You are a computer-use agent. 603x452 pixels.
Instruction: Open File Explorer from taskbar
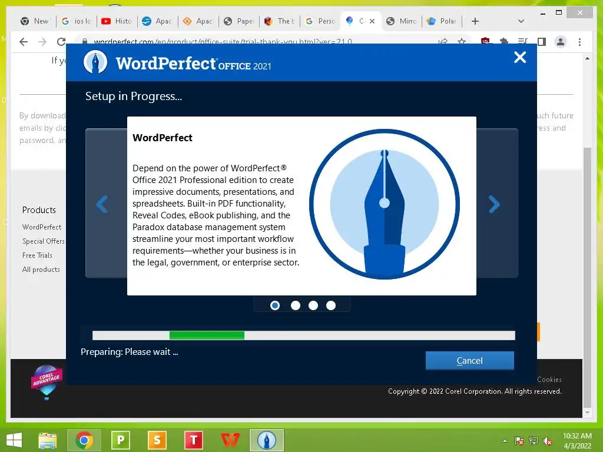(x=47, y=440)
